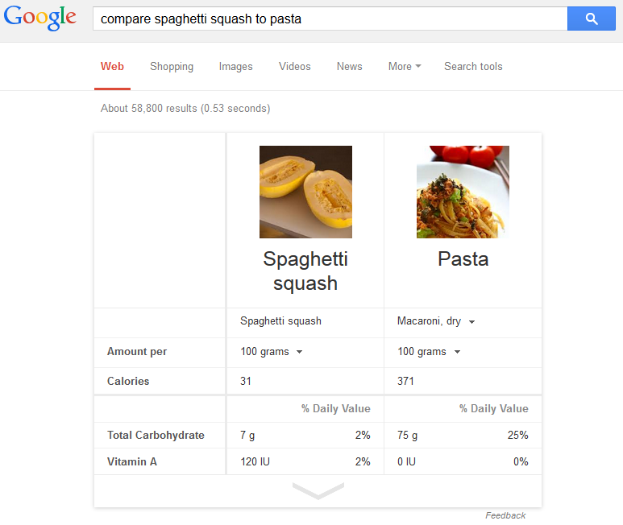Open the Macaroni, dry pasta type dropdown
Image resolution: width=623 pixels, height=525 pixels.
point(436,321)
